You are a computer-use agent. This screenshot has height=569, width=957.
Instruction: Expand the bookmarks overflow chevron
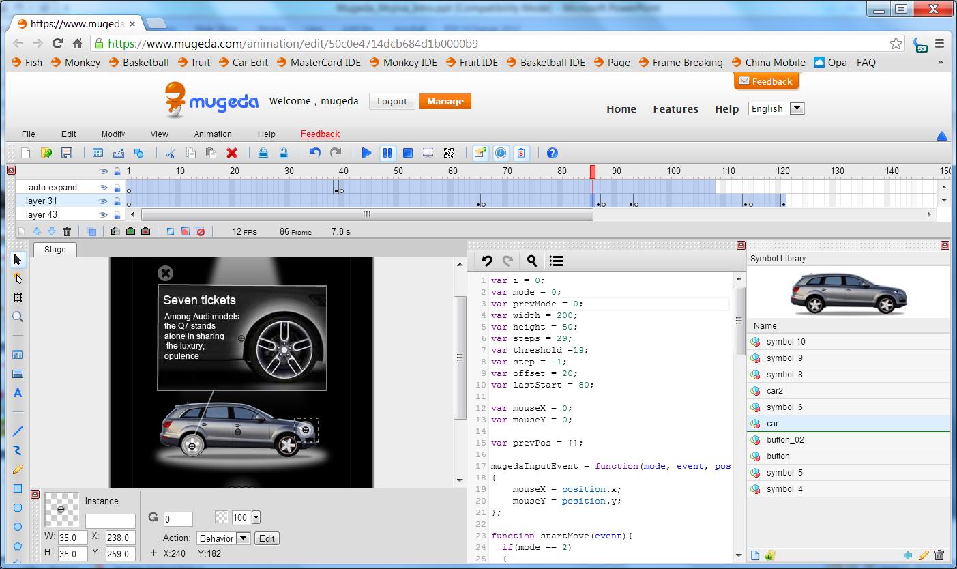coord(940,62)
